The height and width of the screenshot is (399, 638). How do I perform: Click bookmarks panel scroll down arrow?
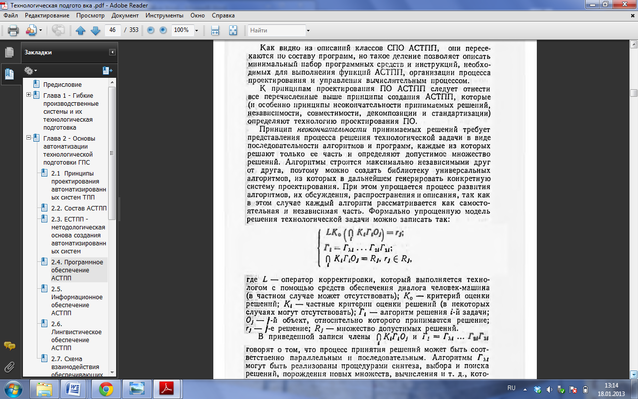pos(112,374)
